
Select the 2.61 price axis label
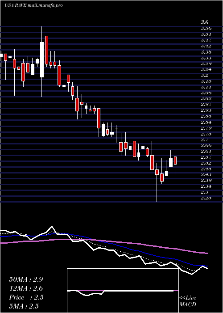206,151
